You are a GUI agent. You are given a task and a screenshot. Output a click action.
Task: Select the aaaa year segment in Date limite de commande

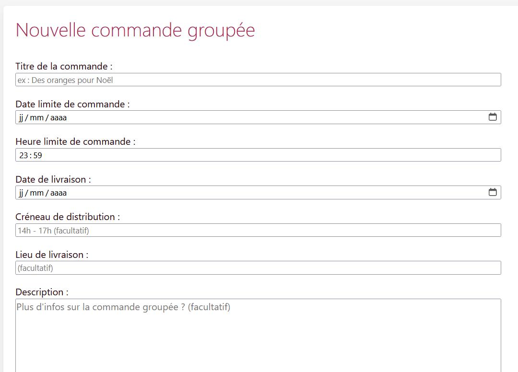(59, 117)
